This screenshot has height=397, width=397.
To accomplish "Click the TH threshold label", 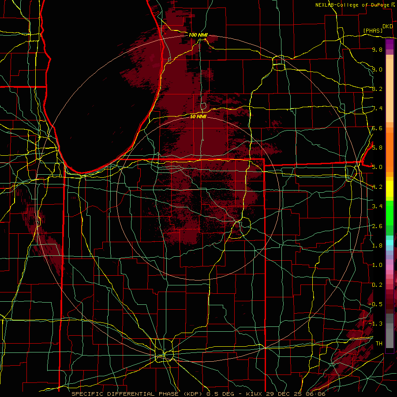I will pyautogui.click(x=379, y=343).
